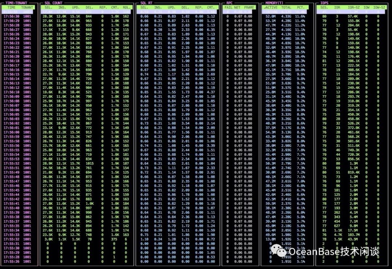The image size is (392, 269).
Task: Select the 103.7M IOR-SZ value
Action: click(354, 235)
